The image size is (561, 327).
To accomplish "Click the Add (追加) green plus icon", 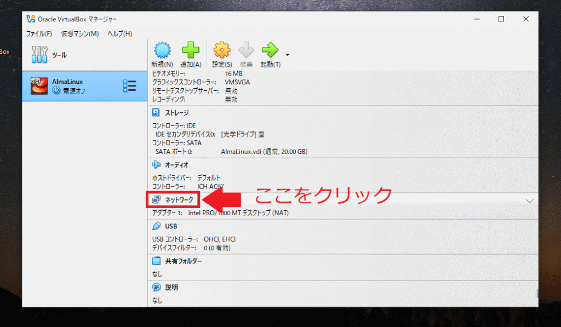I will click(191, 50).
